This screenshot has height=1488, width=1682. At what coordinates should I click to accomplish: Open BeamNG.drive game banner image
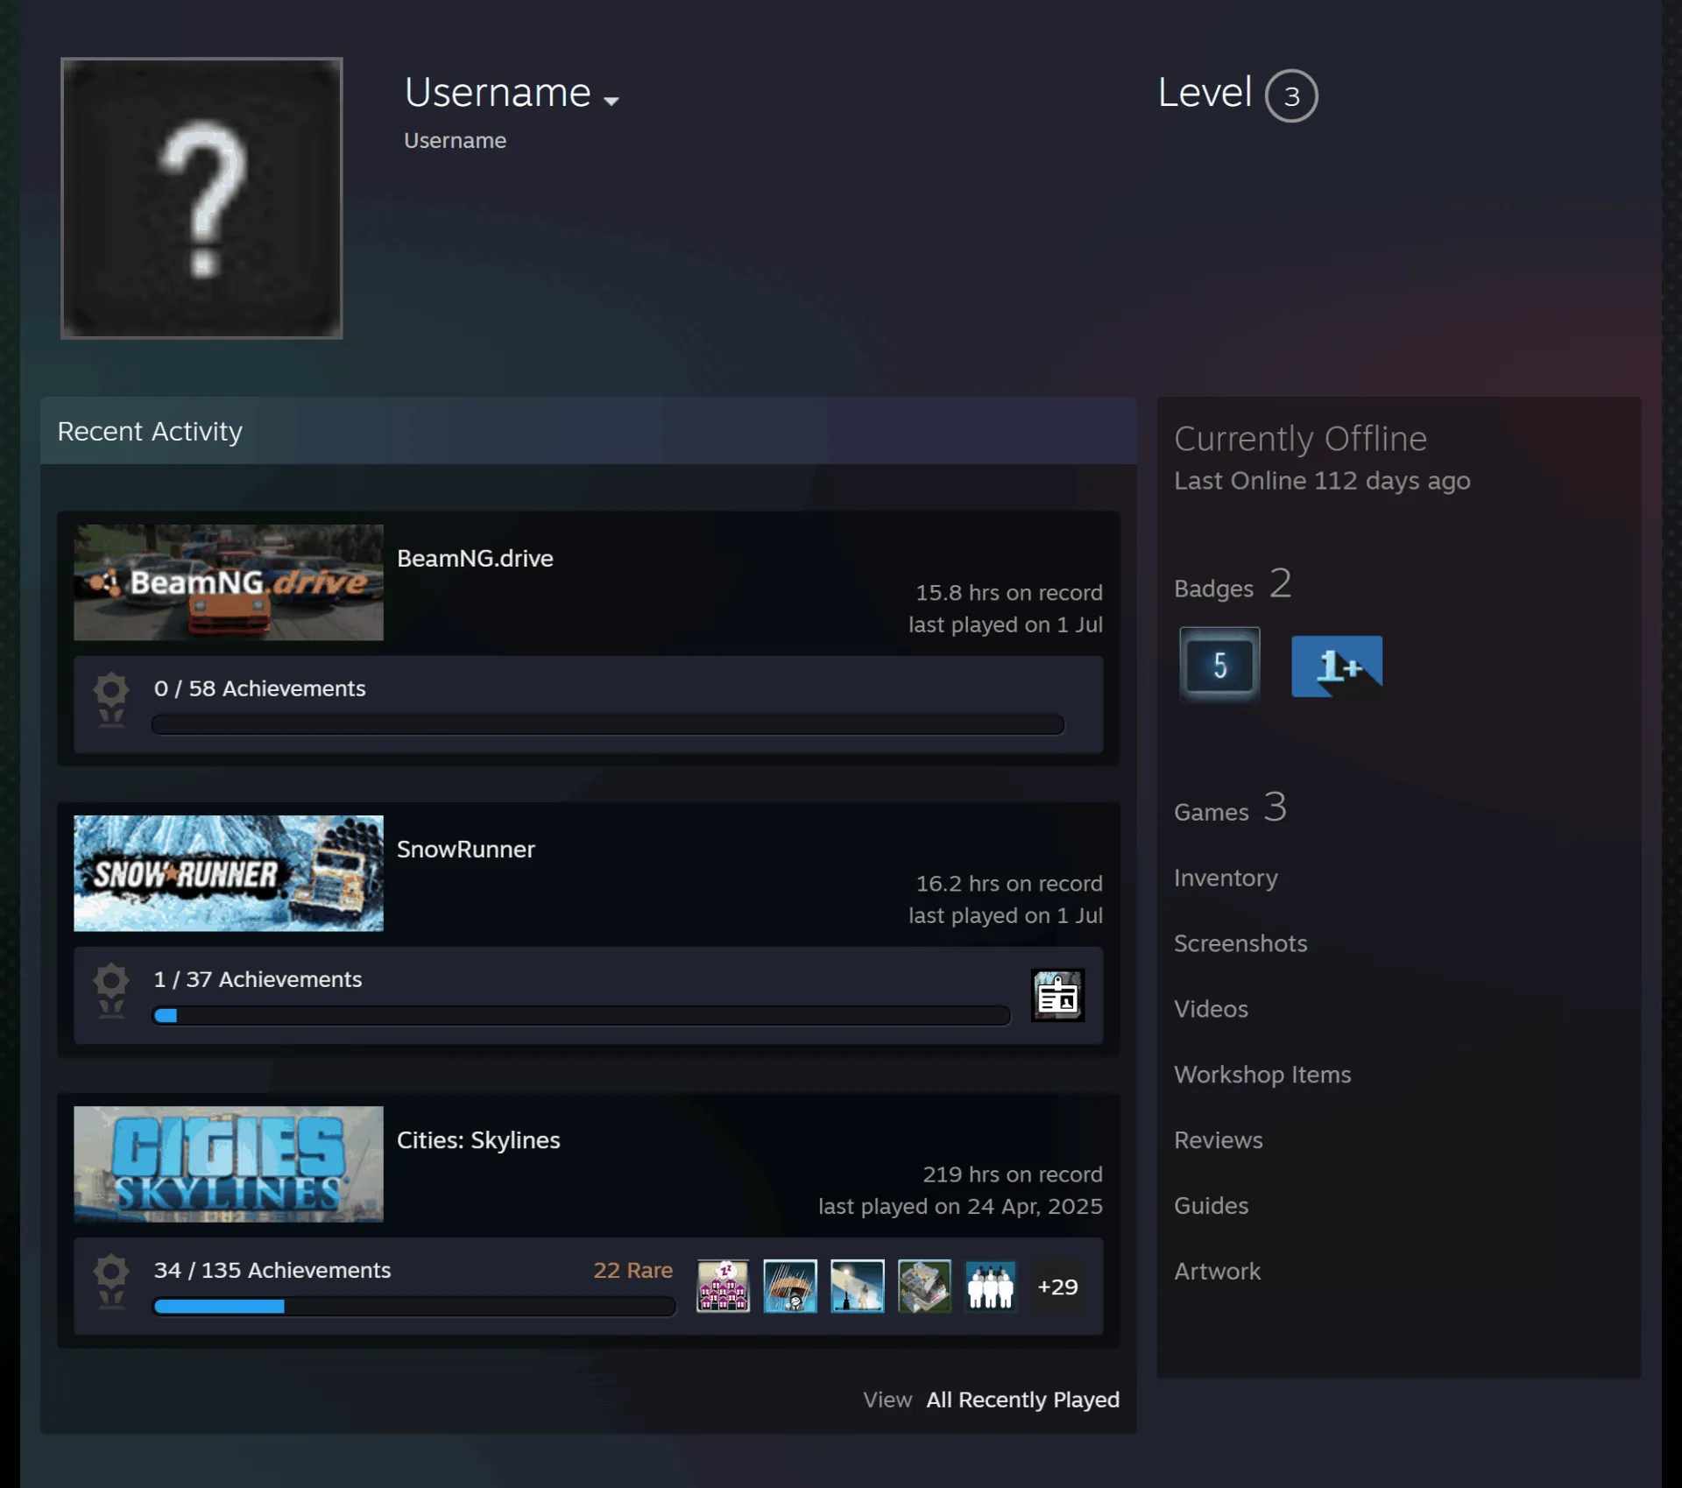pyautogui.click(x=229, y=582)
